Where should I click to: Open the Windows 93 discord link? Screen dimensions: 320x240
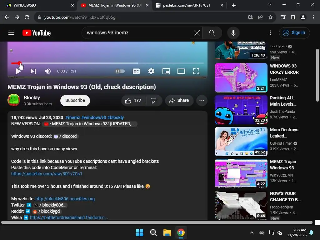[66, 136]
